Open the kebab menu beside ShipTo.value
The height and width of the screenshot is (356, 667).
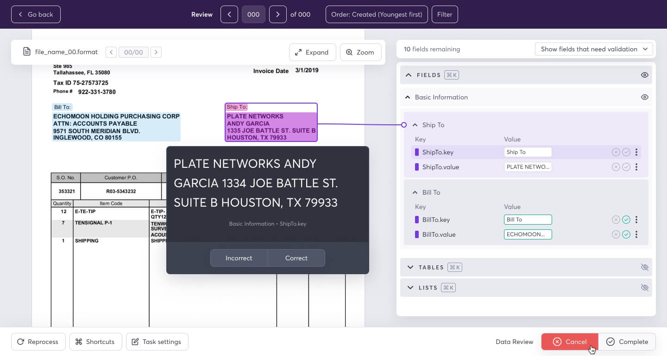click(x=636, y=167)
